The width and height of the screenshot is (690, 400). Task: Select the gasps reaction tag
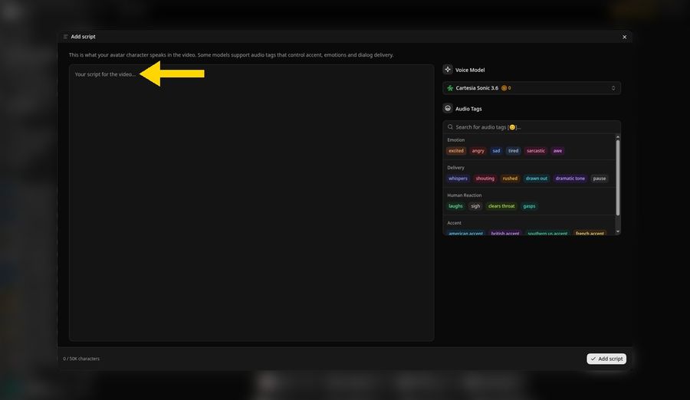(x=529, y=206)
